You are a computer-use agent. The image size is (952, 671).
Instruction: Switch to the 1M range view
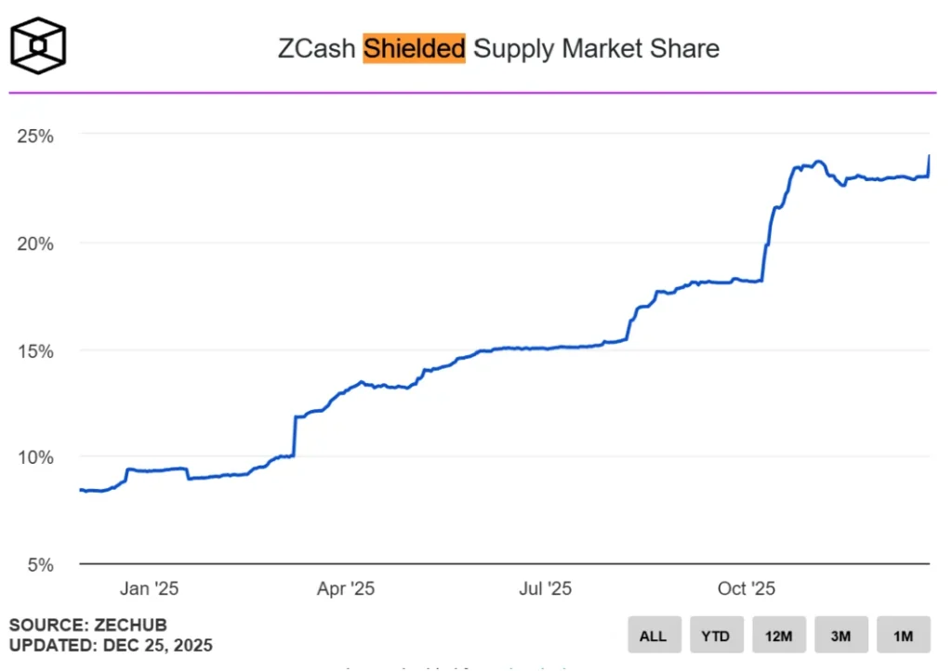(x=903, y=635)
